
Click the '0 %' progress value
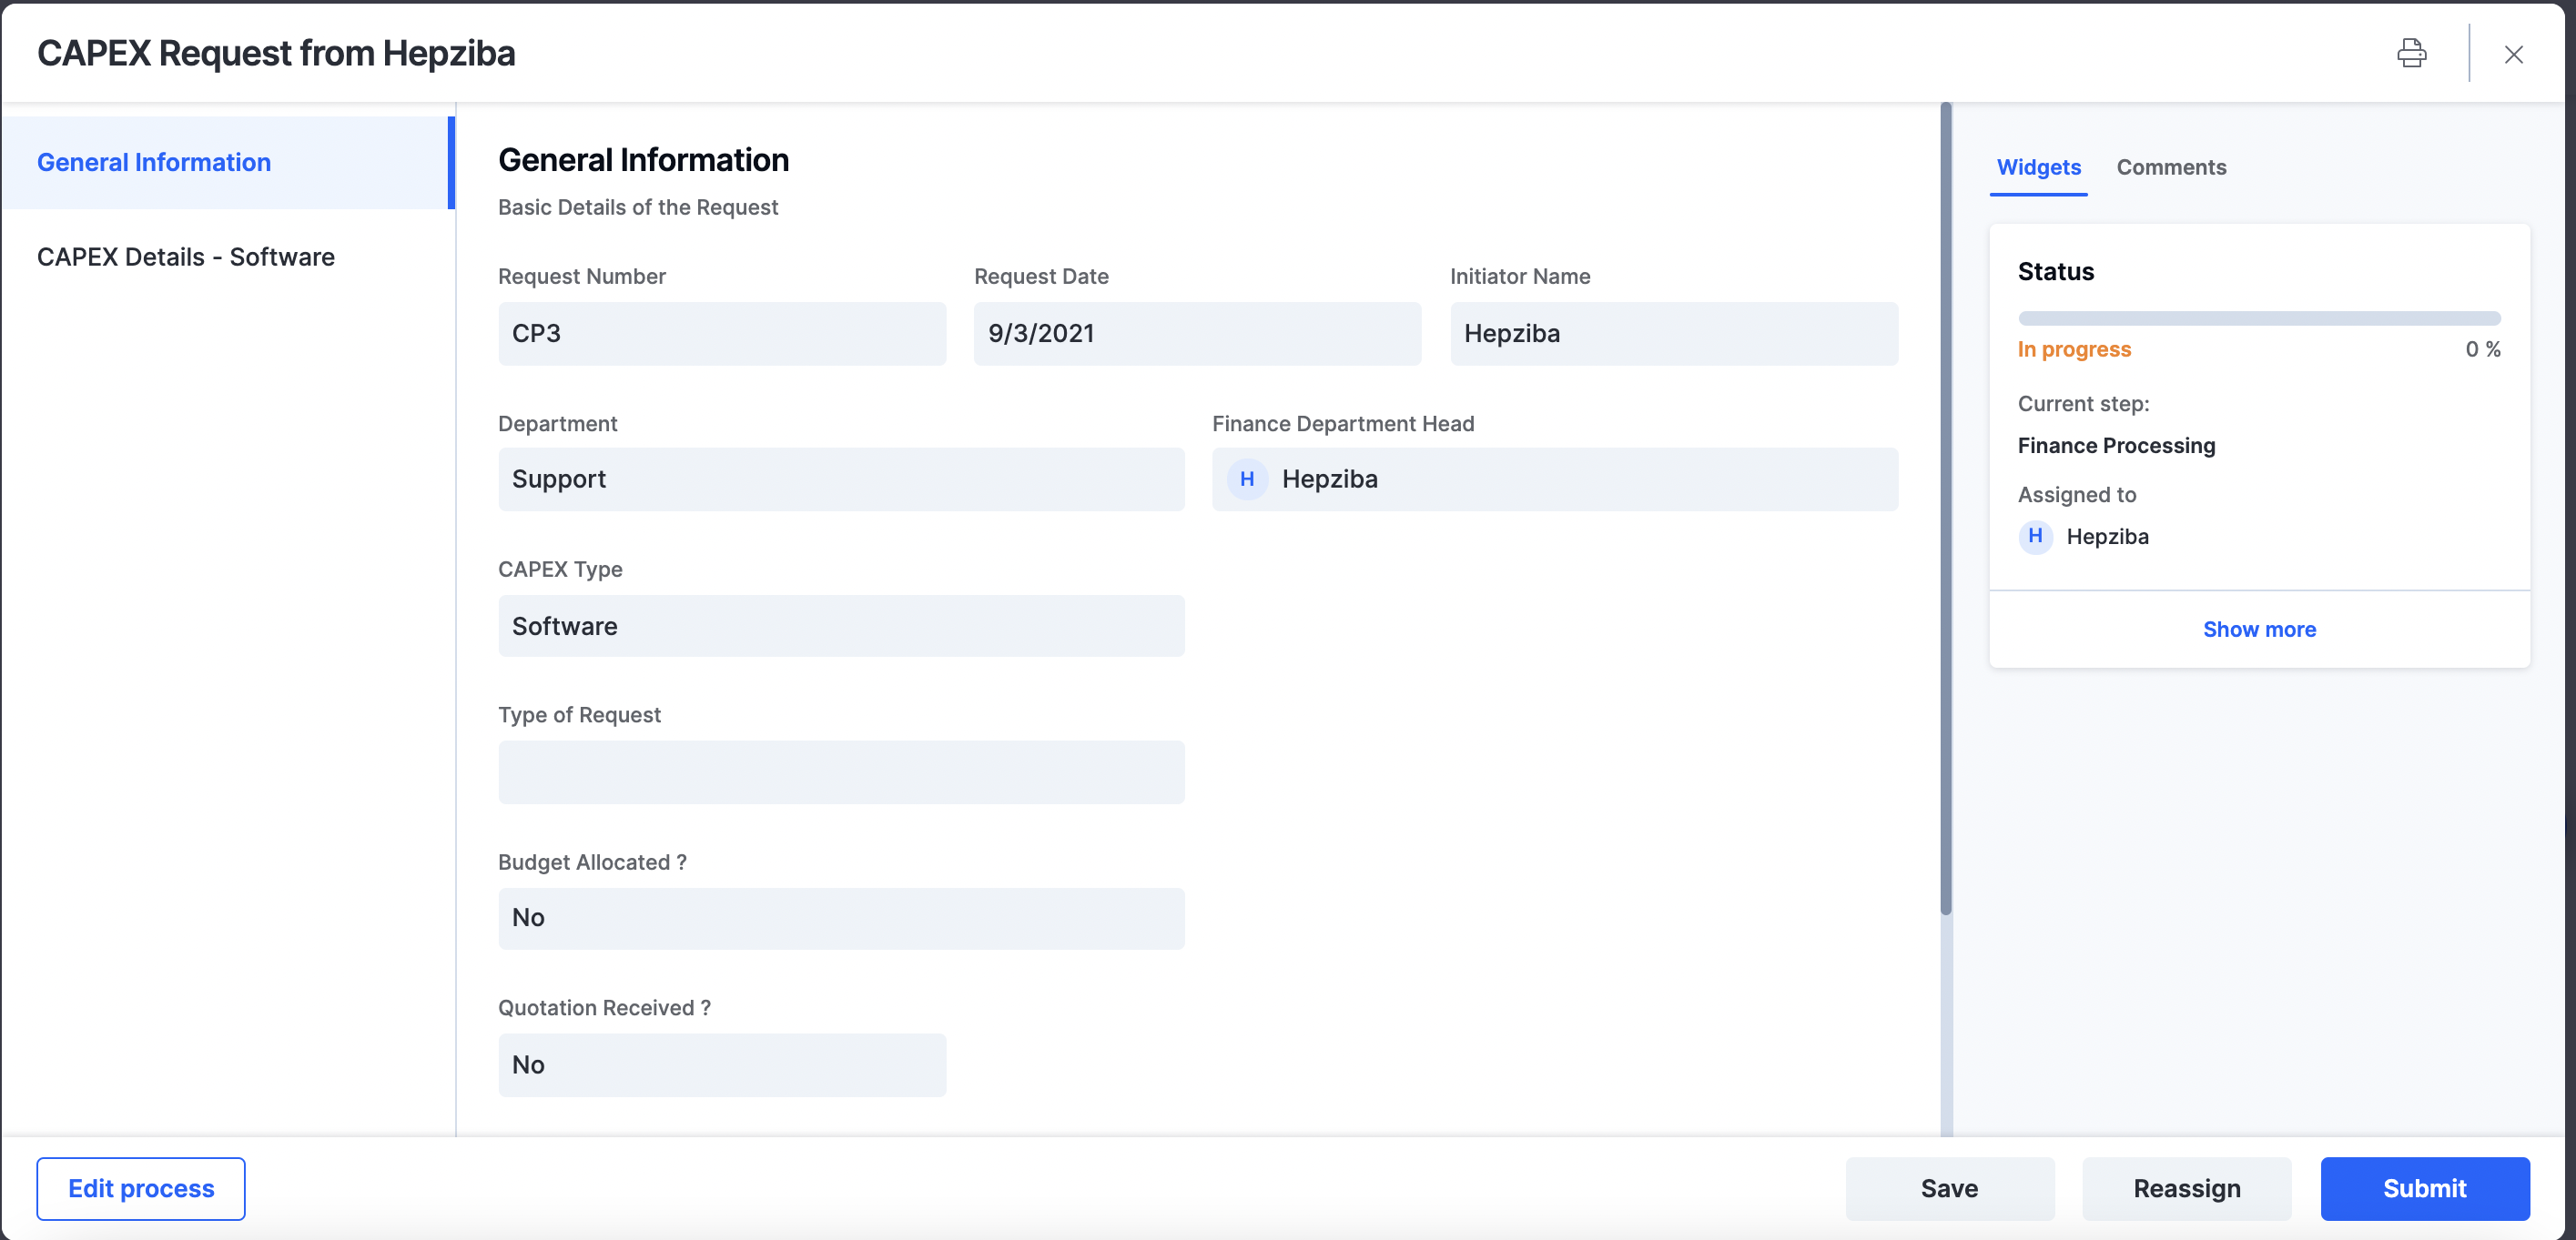[2482, 348]
